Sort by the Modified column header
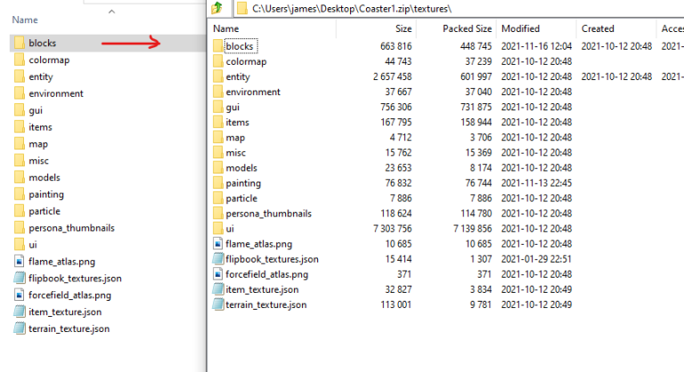Viewport: 684px width, 372px height. pyautogui.click(x=520, y=28)
